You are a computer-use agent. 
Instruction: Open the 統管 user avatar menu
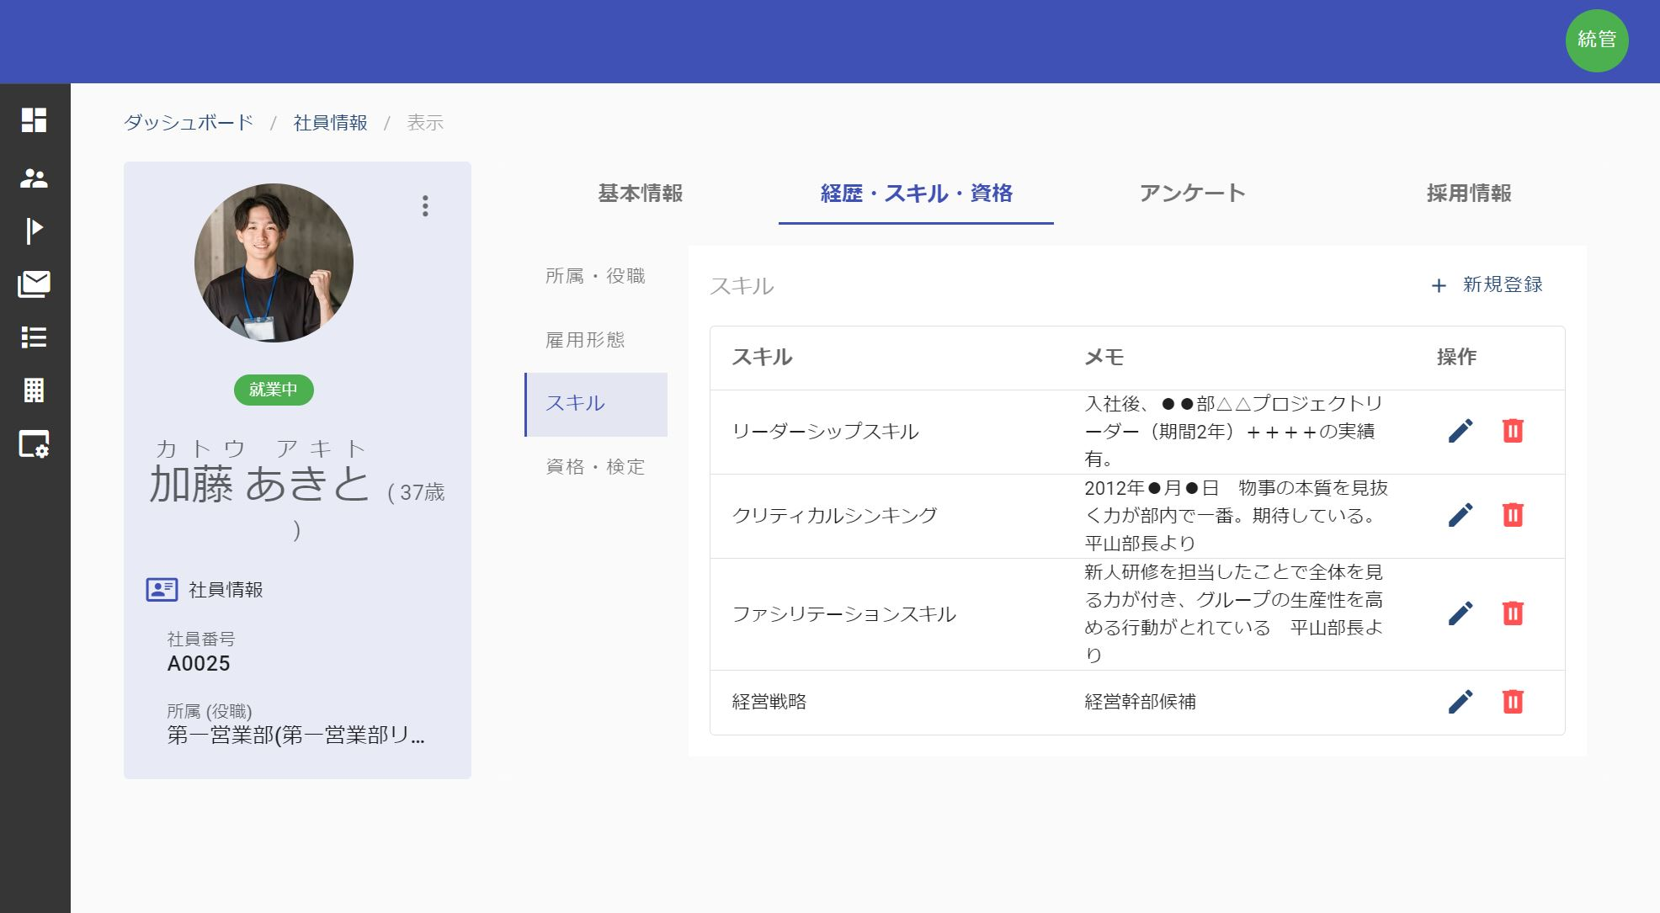pos(1596,40)
